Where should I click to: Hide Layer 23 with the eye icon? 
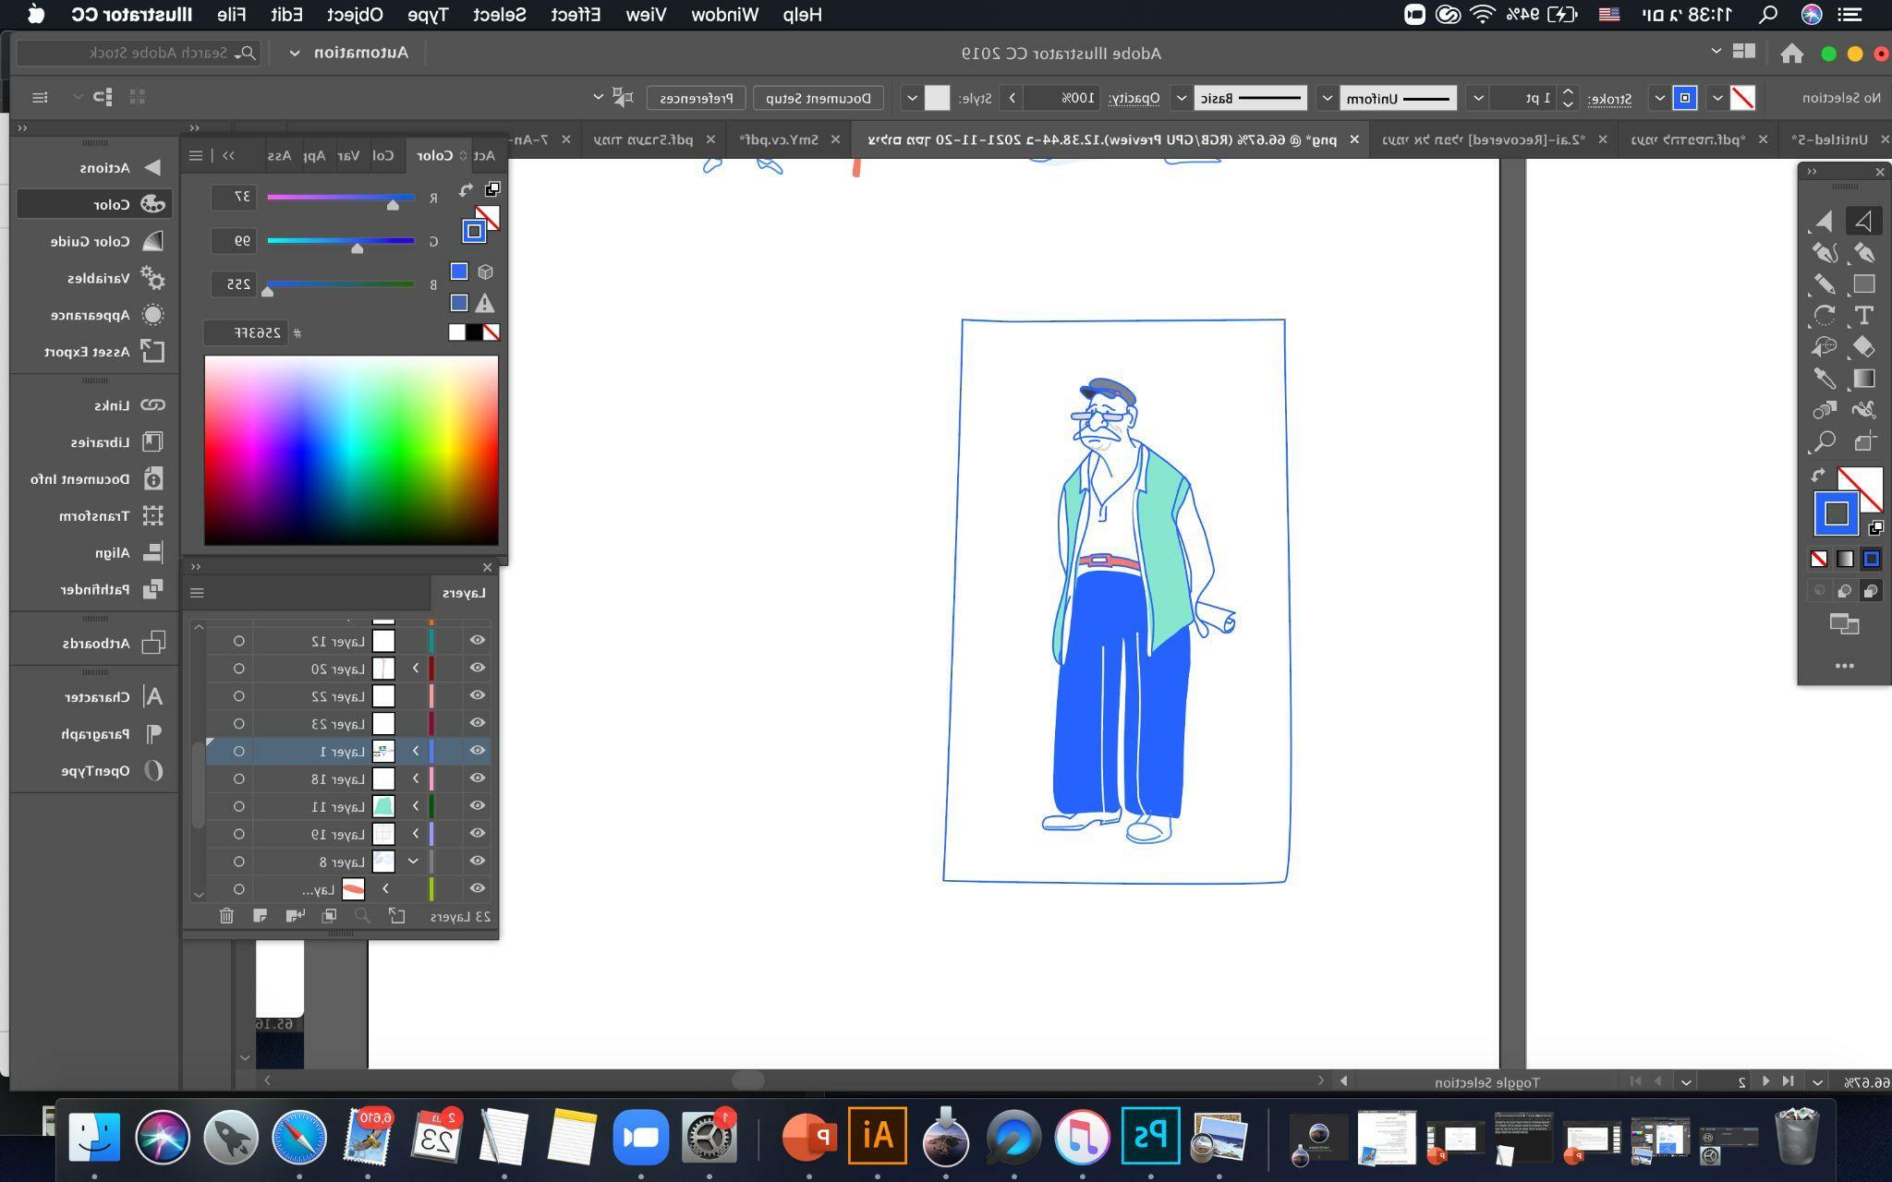tap(477, 723)
